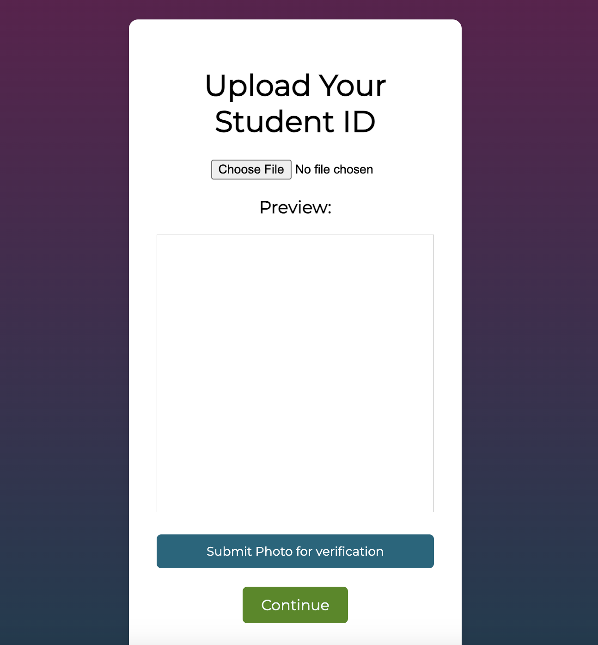Proceed with the Continue button
Image resolution: width=598 pixels, height=645 pixels.
(295, 605)
